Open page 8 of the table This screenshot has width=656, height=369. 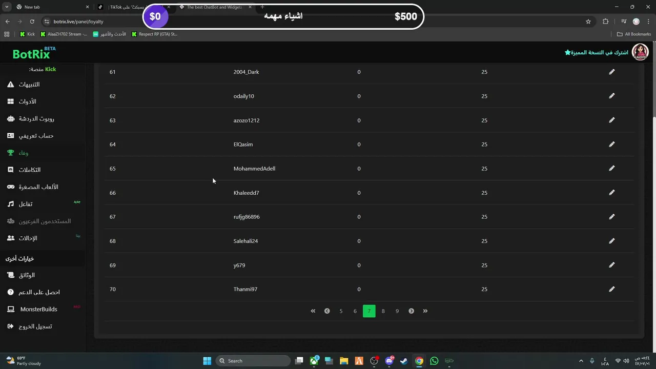pyautogui.click(x=383, y=311)
